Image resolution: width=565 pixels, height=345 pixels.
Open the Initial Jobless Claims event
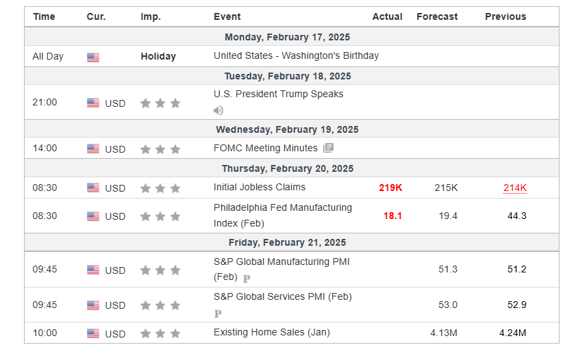[x=260, y=188]
